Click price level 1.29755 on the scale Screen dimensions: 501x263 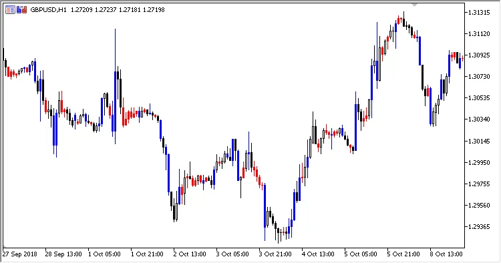pyautogui.click(x=479, y=184)
